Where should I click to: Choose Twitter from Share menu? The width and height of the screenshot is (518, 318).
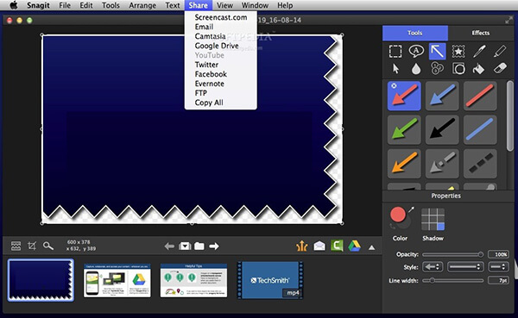[x=221, y=65]
